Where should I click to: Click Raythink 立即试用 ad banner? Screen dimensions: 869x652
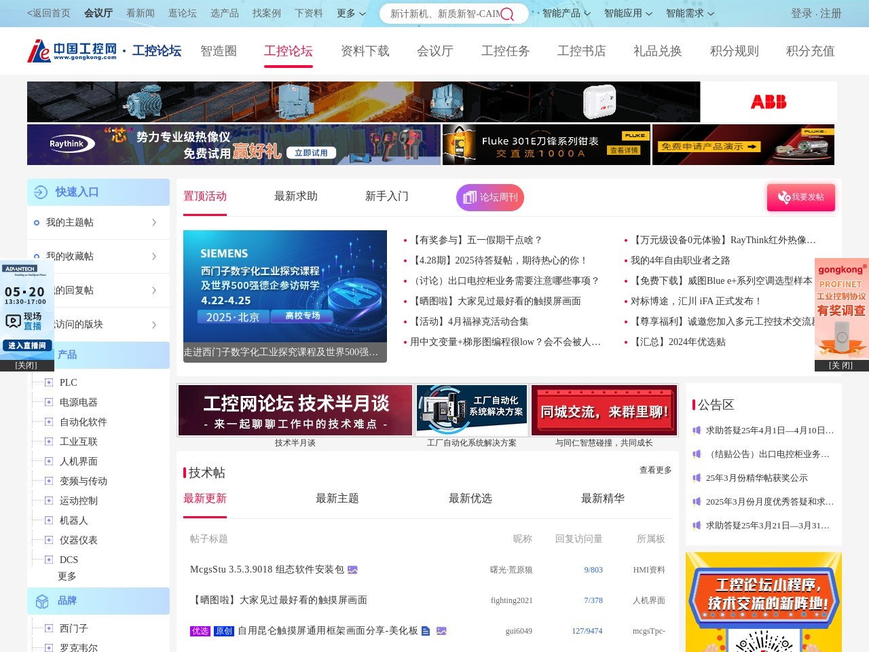234,145
